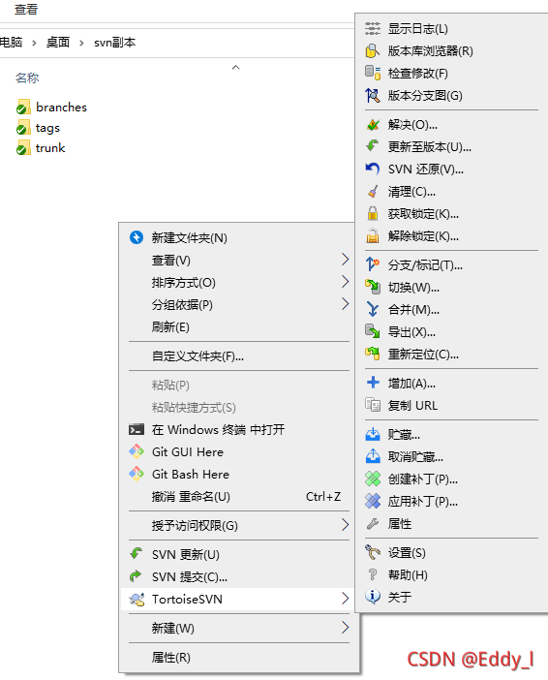Expand the Give access to (授予访问权限) arrow
548x680 pixels.
tap(345, 525)
